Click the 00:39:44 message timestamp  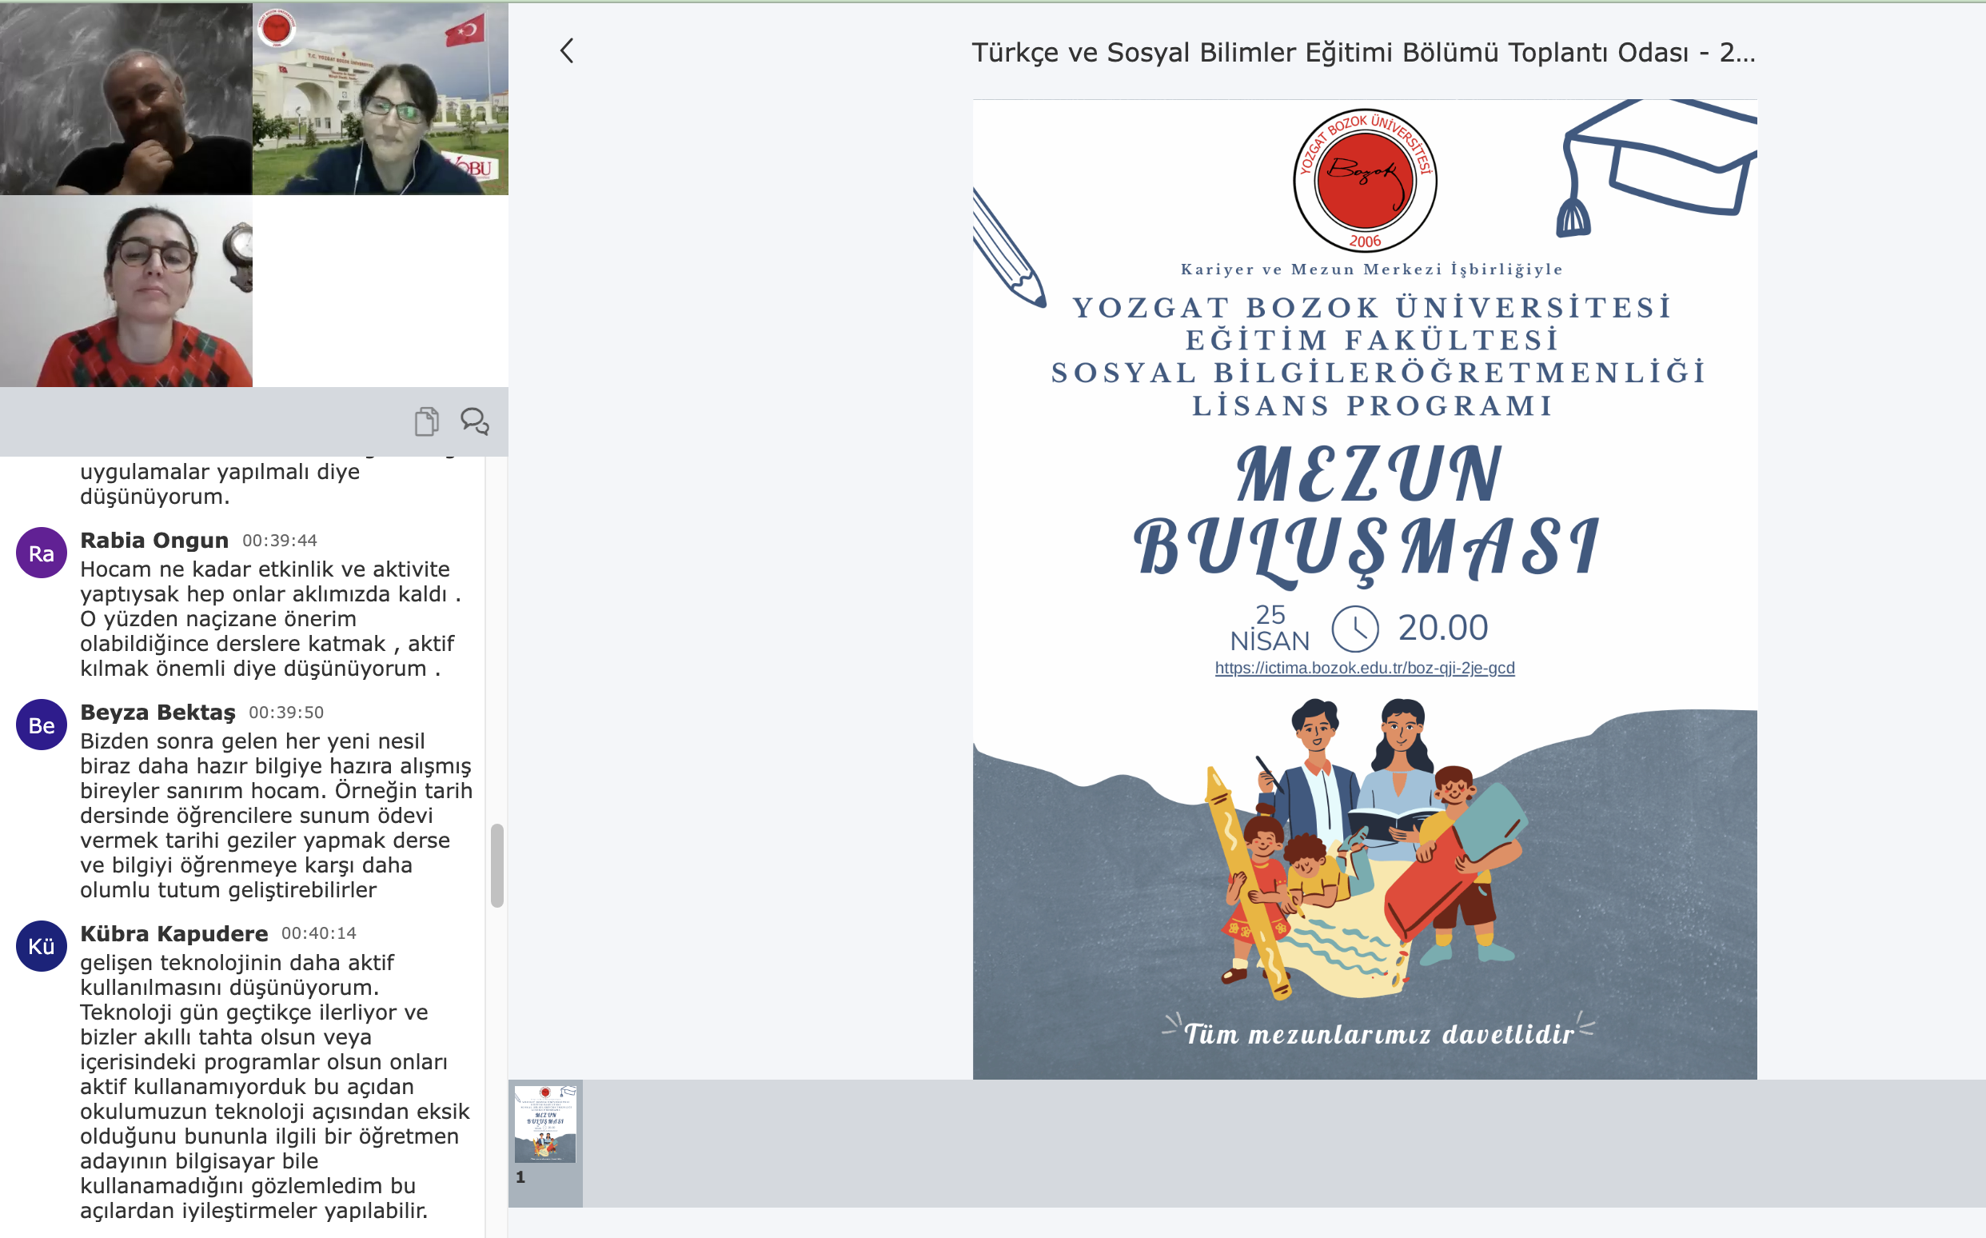click(x=279, y=541)
